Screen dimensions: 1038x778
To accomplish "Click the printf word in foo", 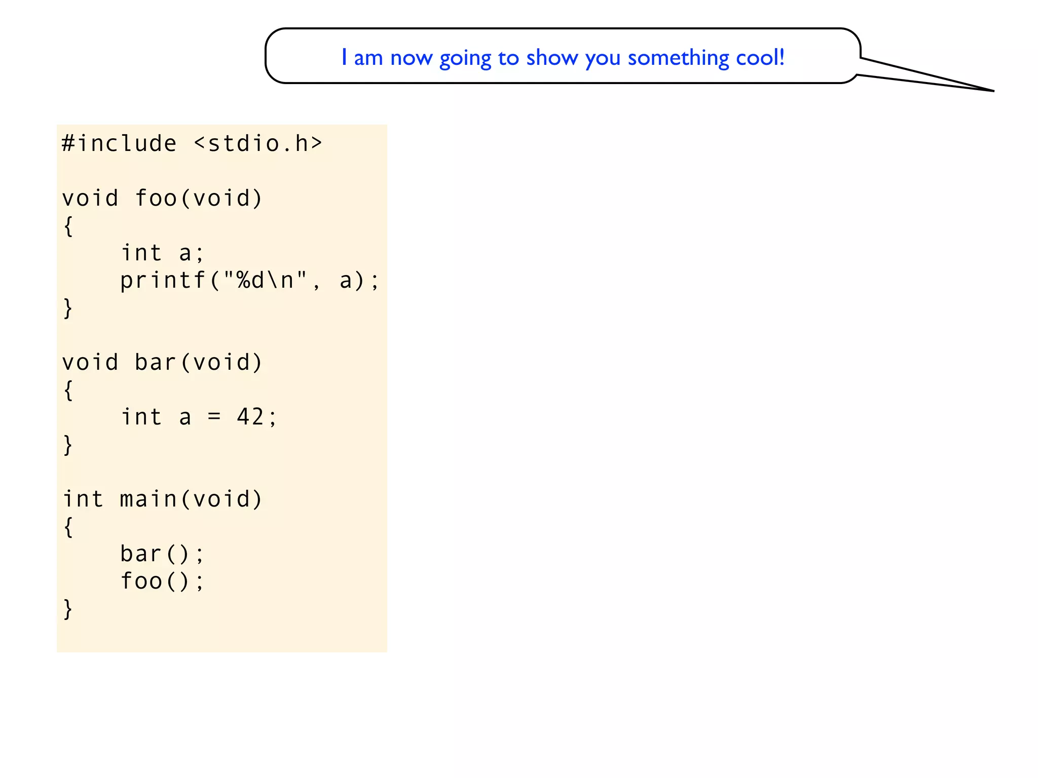I will point(162,281).
